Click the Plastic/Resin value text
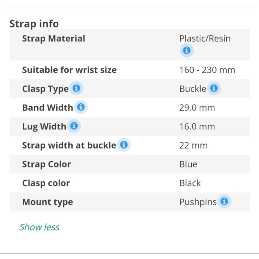 pyautogui.click(x=205, y=39)
